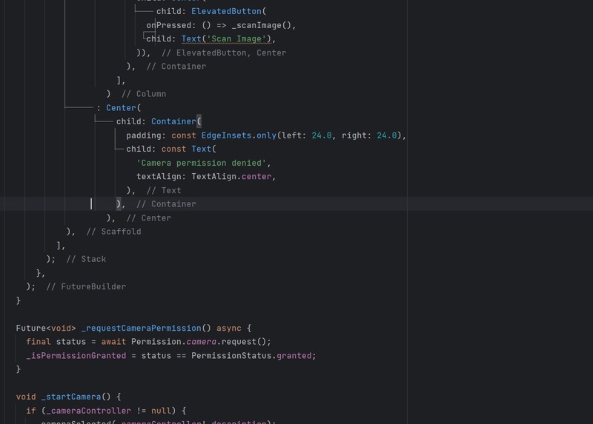Click the '// Center' closing label
Screen dimensions: 593x424
tap(149, 218)
